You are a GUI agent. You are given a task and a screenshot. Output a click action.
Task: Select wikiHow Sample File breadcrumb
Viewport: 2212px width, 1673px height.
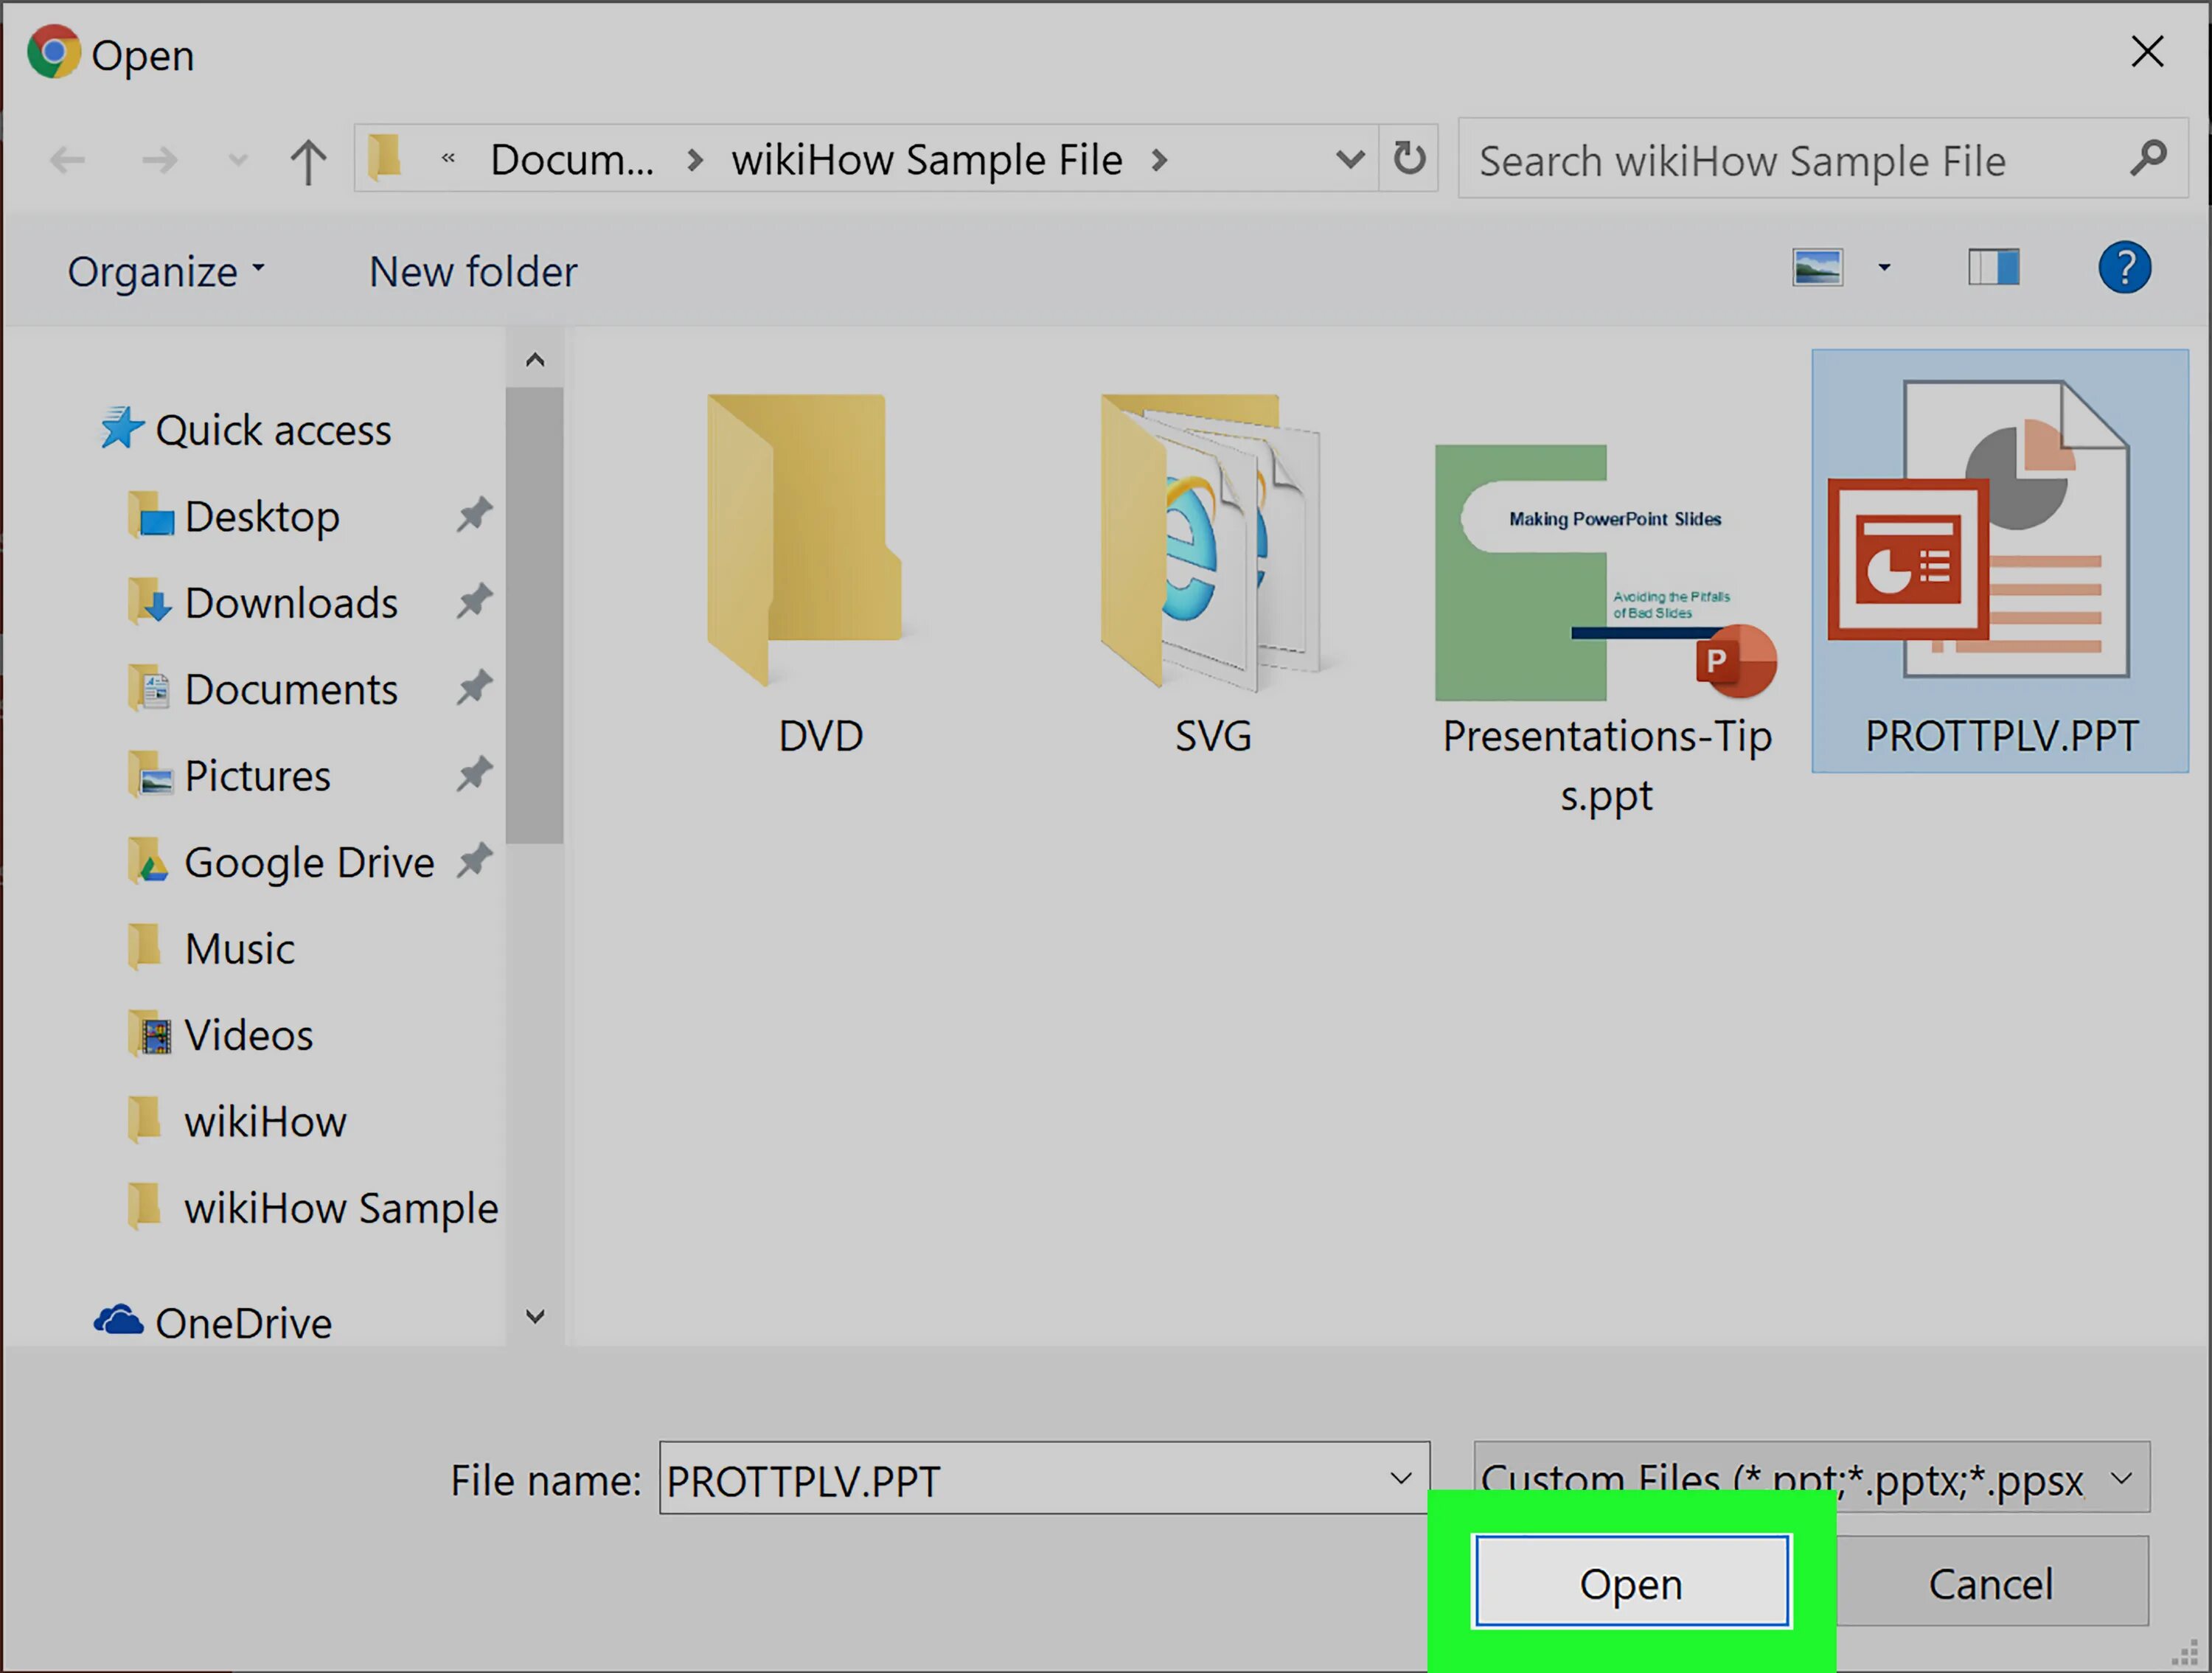click(926, 160)
